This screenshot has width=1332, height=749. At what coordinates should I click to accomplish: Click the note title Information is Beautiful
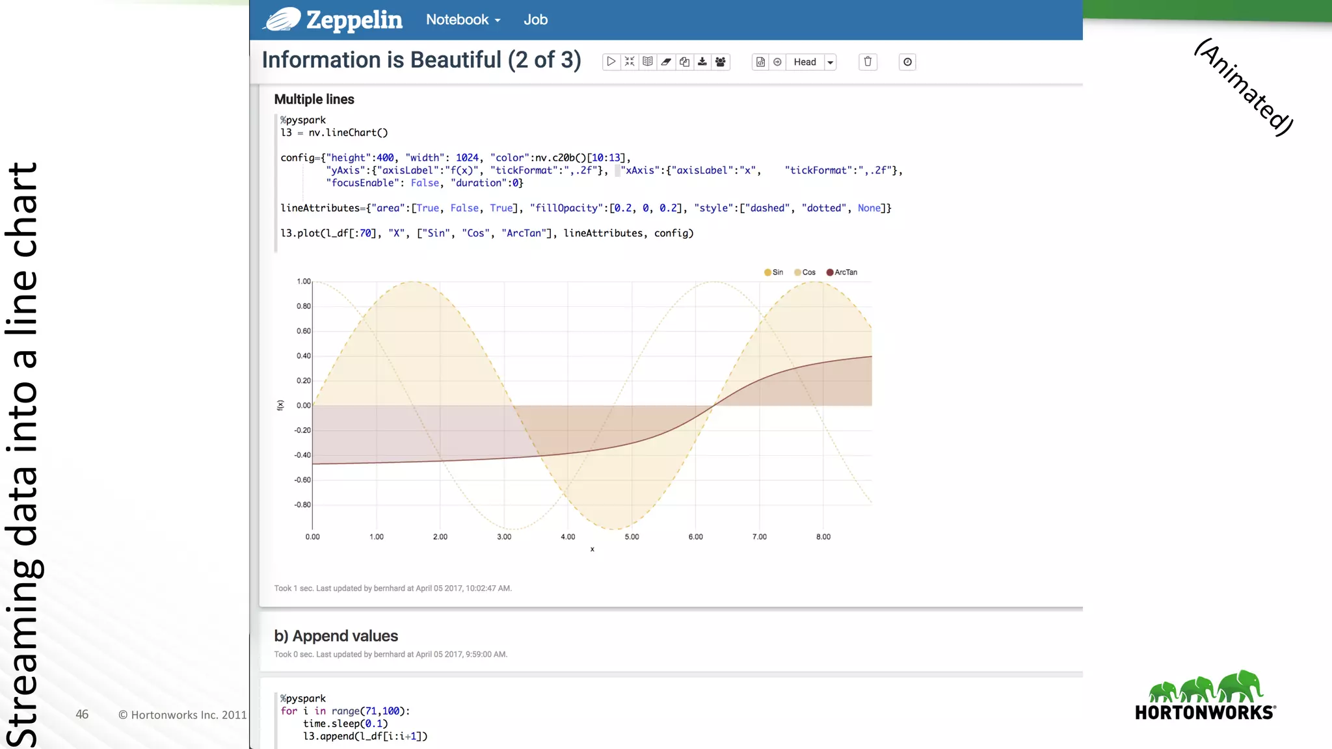click(421, 60)
